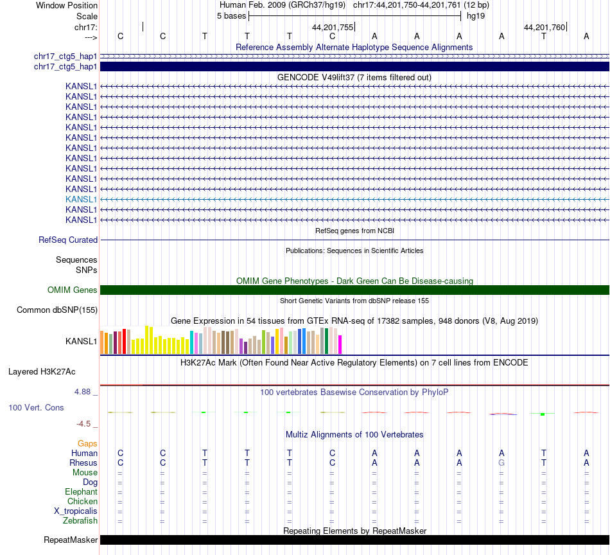Open the Repeating Elements by RepeatMasker title
The image size is (610, 555).
tap(354, 531)
